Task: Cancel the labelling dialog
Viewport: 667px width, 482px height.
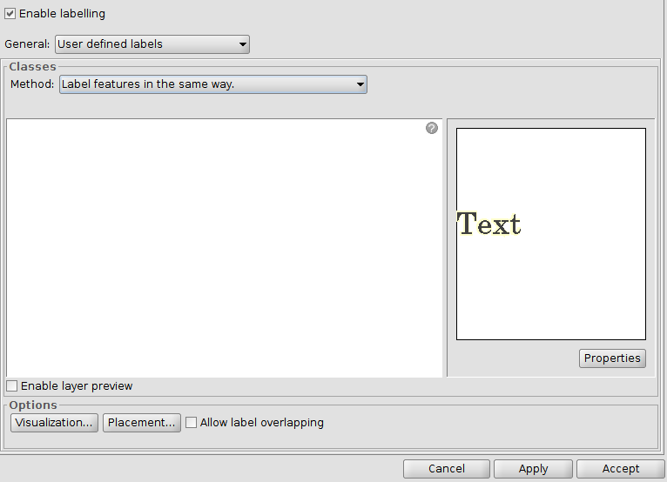Action: pyautogui.click(x=446, y=469)
